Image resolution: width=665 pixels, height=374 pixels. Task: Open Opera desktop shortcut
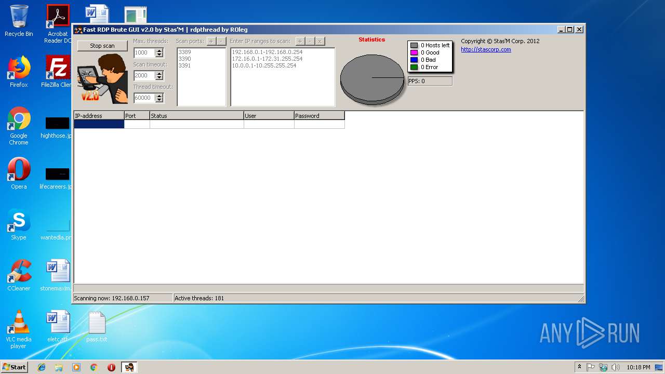pos(19,173)
